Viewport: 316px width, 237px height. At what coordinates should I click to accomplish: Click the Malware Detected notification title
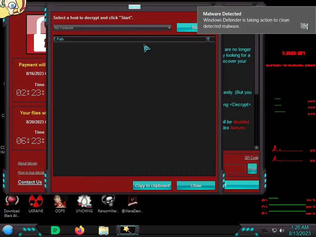(x=222, y=14)
